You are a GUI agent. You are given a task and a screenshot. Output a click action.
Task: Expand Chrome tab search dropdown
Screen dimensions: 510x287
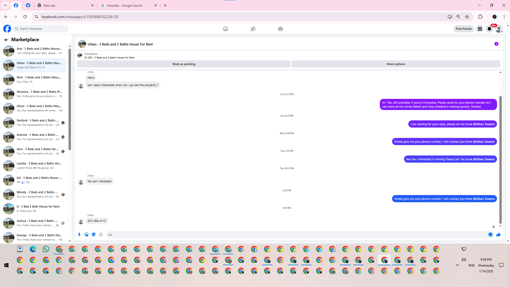[x=5, y=5]
